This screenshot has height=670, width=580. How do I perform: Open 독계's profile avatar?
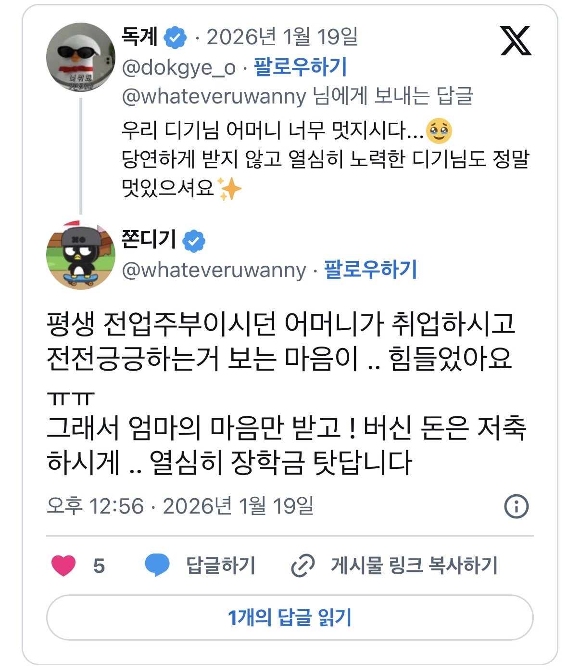click(x=80, y=57)
